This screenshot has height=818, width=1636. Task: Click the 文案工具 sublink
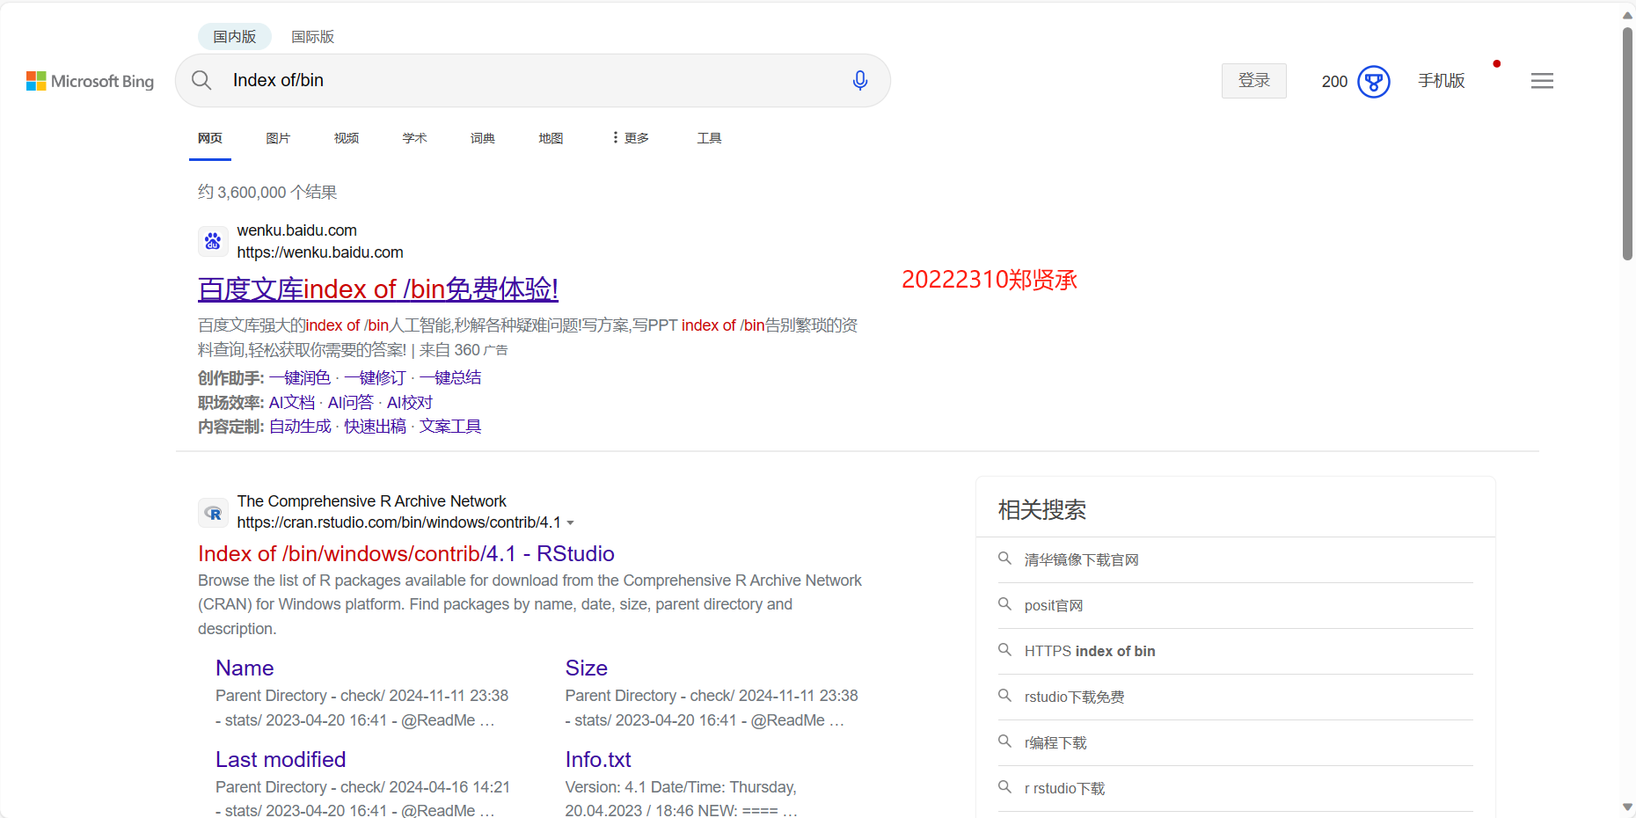point(450,427)
